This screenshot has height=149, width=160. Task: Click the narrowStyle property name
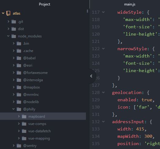coord(132,49)
